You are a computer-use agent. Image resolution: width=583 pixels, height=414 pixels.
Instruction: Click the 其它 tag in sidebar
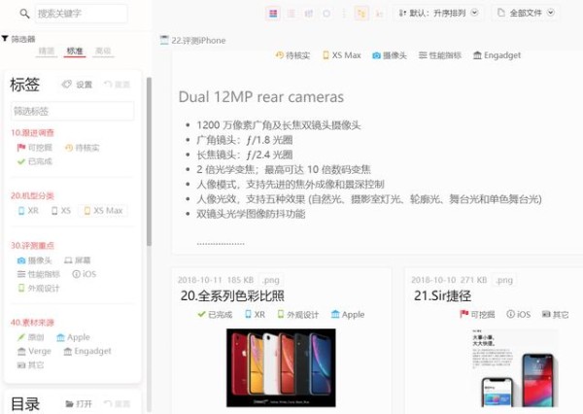(x=30, y=365)
